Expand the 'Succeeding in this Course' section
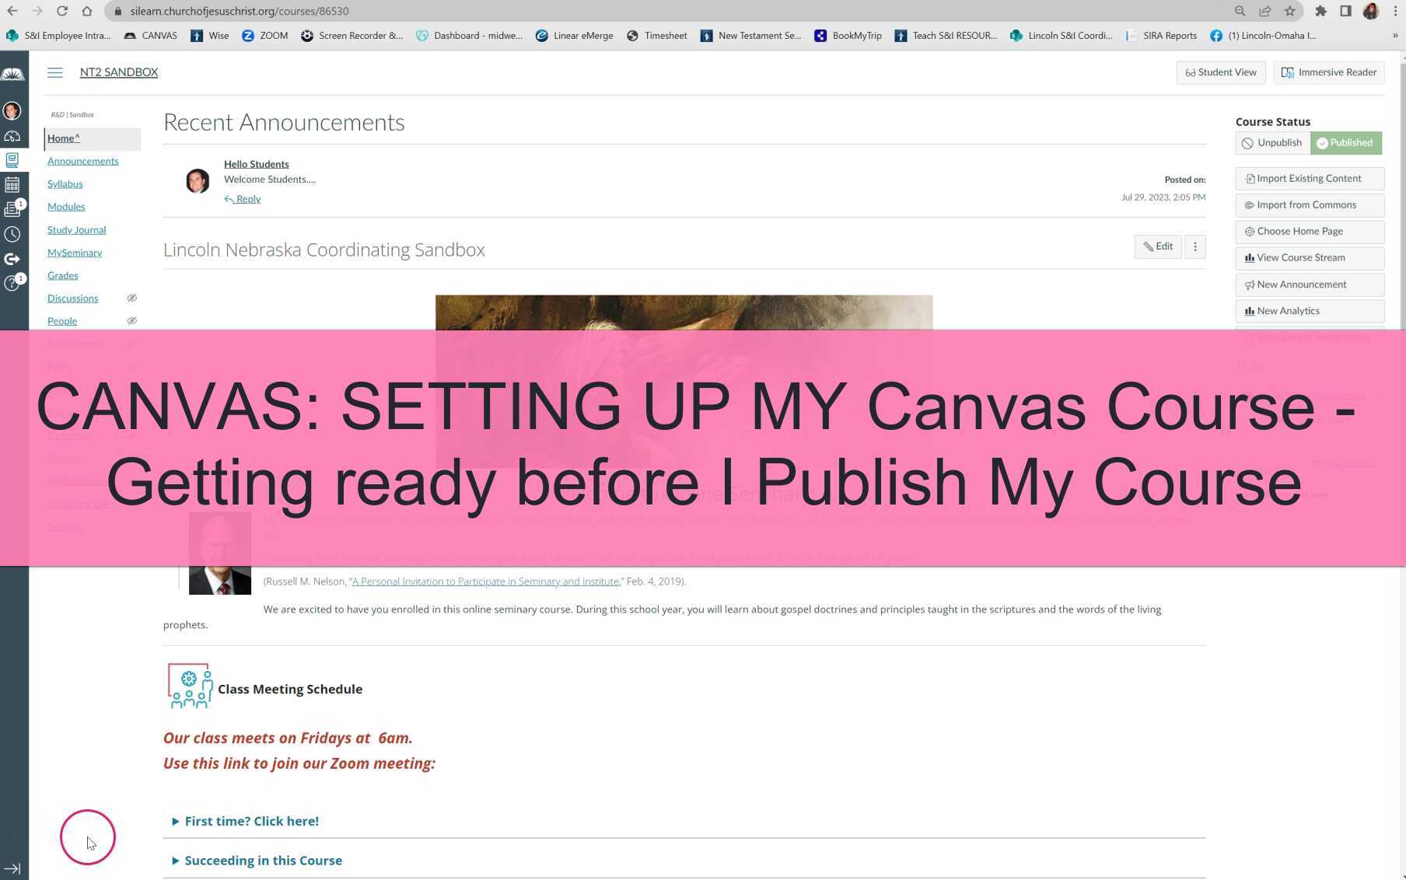 [x=263, y=860]
